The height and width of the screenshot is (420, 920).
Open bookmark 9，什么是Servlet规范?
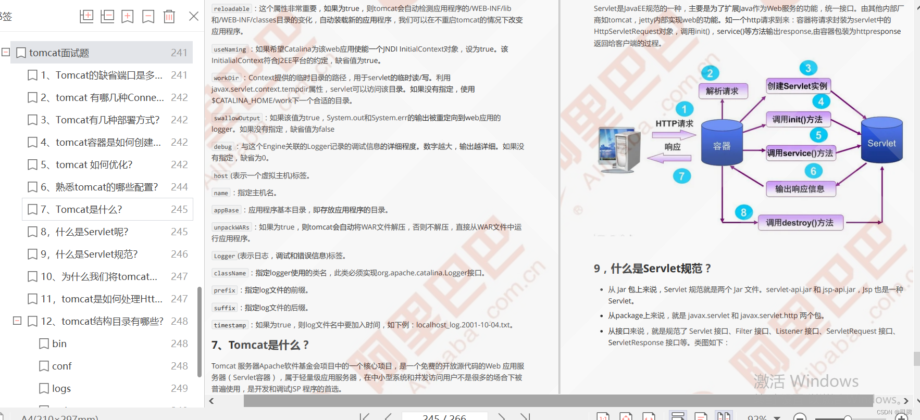[107, 254]
